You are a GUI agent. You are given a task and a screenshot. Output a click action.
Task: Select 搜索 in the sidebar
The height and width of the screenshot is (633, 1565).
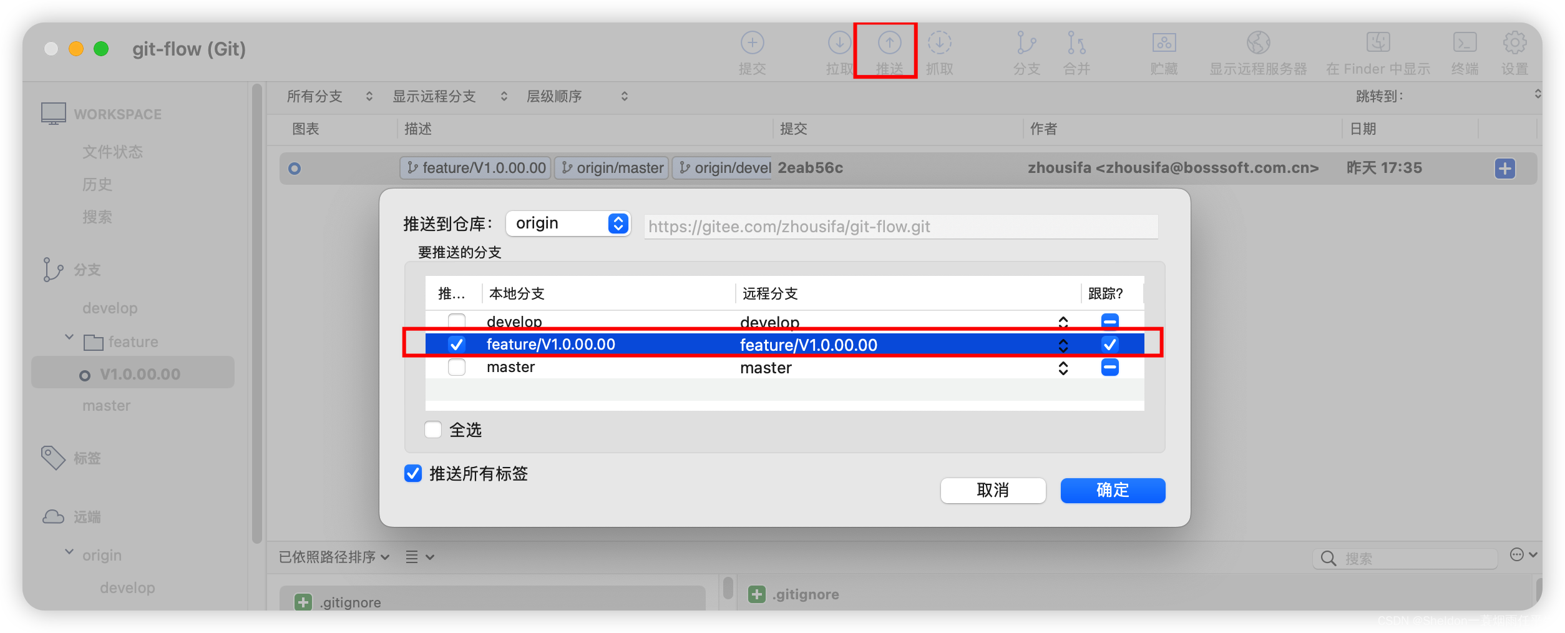[97, 217]
